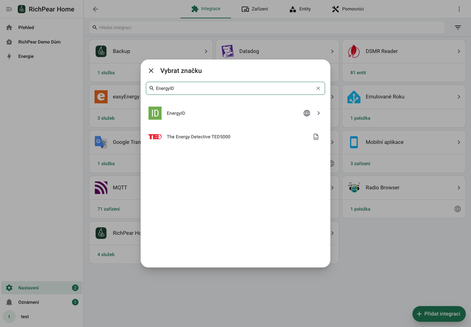Select the EnergyID brand entry

click(x=235, y=113)
